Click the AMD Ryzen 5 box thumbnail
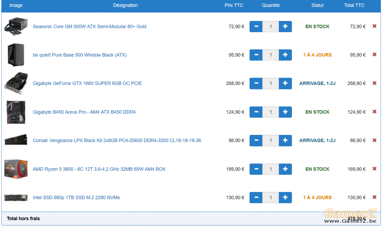 16,169
